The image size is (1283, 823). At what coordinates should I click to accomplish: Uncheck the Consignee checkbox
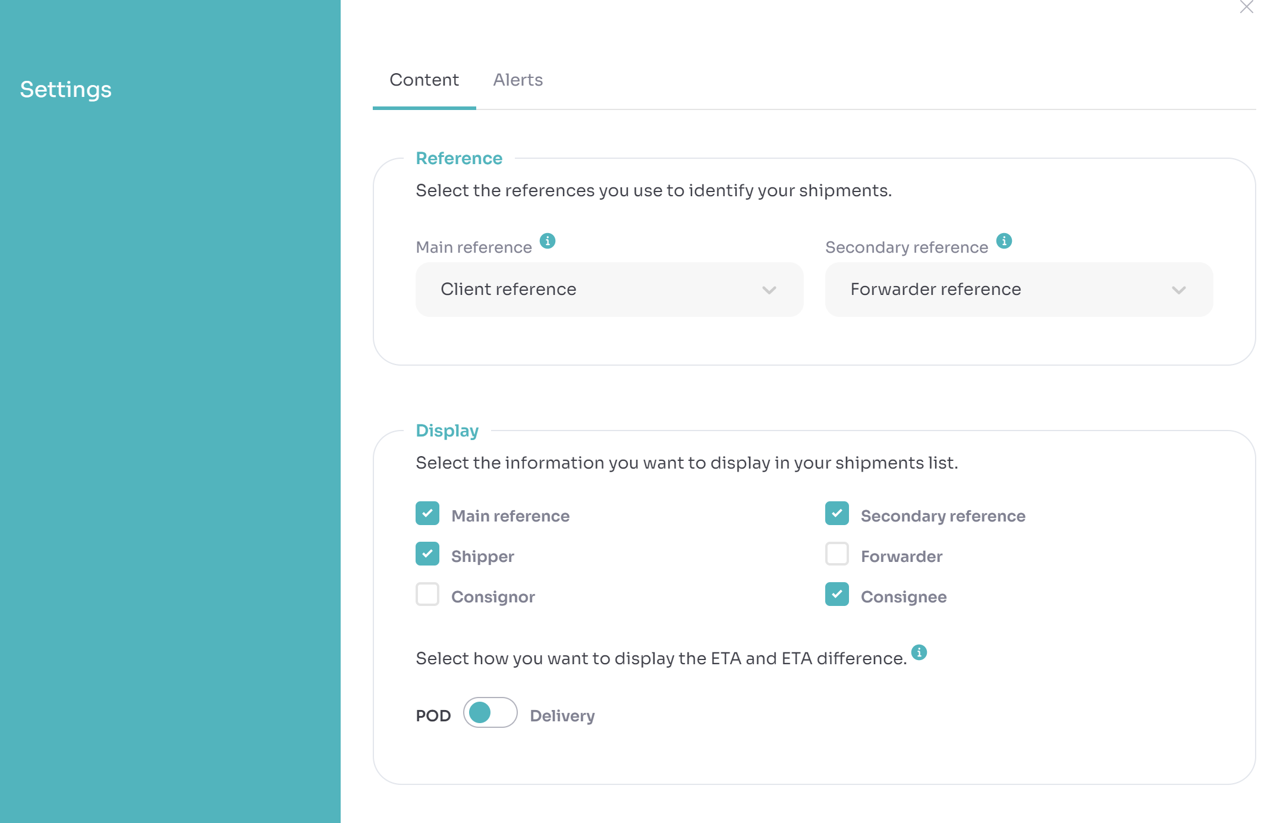click(837, 595)
